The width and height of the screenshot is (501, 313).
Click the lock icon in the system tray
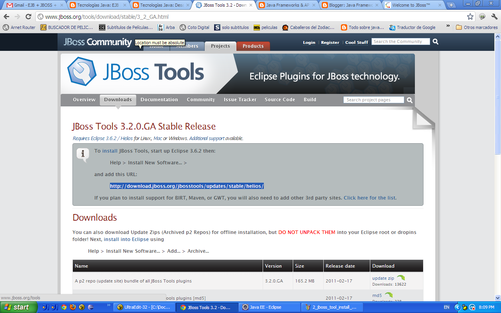click(x=465, y=307)
